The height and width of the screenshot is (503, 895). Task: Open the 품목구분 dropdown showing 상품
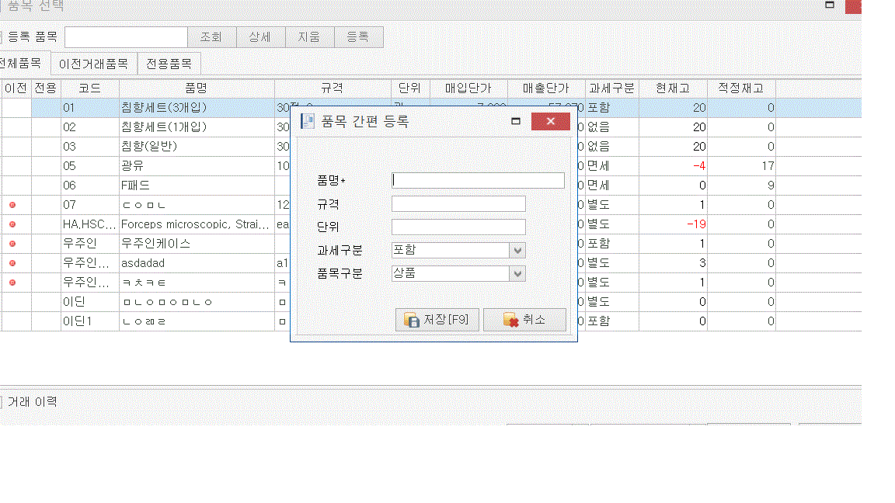point(517,274)
